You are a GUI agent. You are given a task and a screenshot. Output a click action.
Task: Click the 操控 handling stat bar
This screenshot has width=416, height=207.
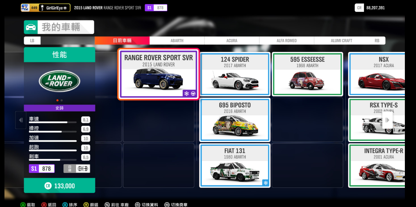pyautogui.click(x=53, y=132)
